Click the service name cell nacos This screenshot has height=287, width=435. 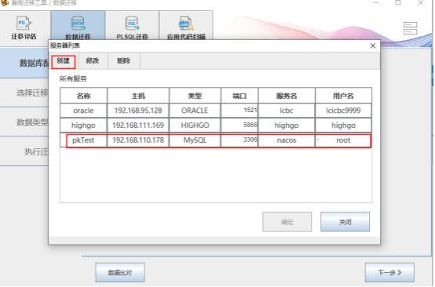point(287,140)
